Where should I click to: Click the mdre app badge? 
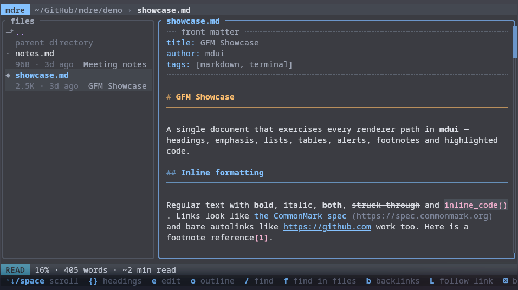[x=15, y=10]
